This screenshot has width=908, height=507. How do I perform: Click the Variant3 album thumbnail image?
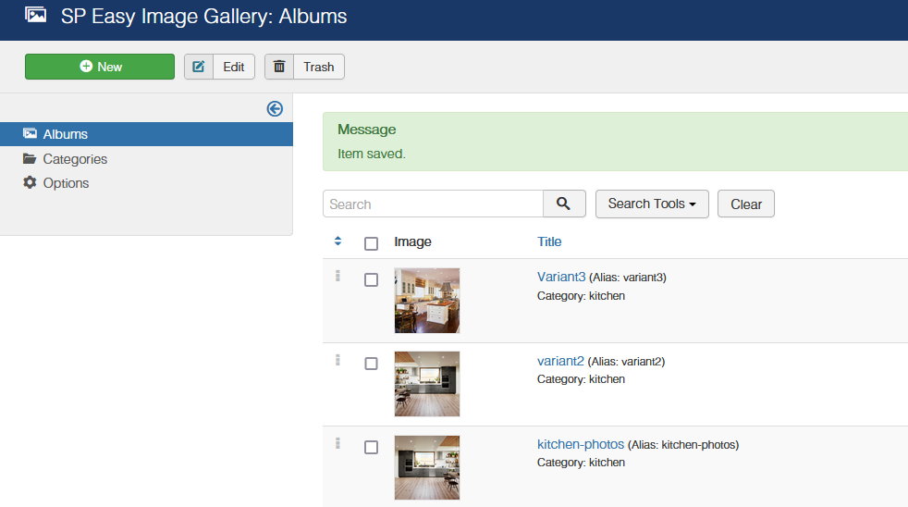[427, 301]
